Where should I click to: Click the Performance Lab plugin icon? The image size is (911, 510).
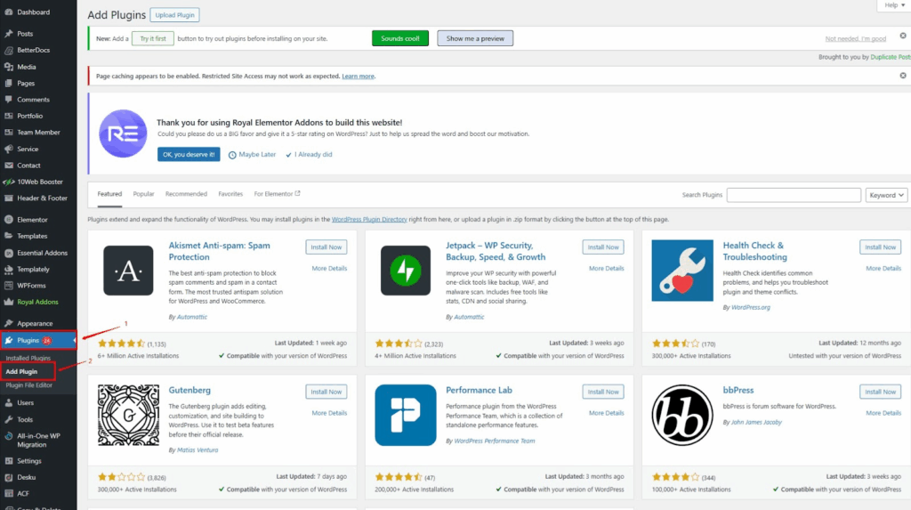406,416
